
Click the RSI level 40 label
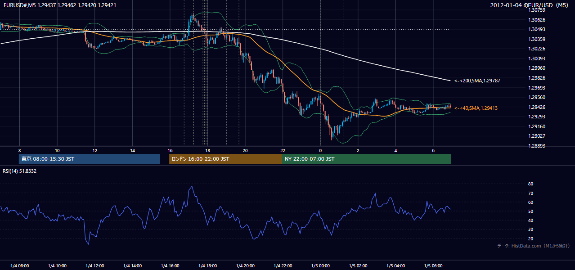point(530,220)
